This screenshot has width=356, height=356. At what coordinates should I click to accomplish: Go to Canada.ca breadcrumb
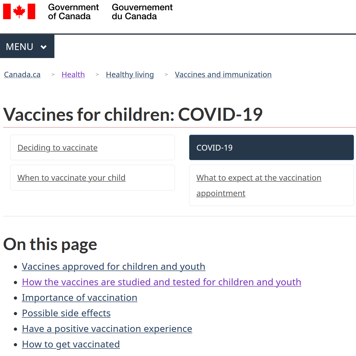coord(22,75)
